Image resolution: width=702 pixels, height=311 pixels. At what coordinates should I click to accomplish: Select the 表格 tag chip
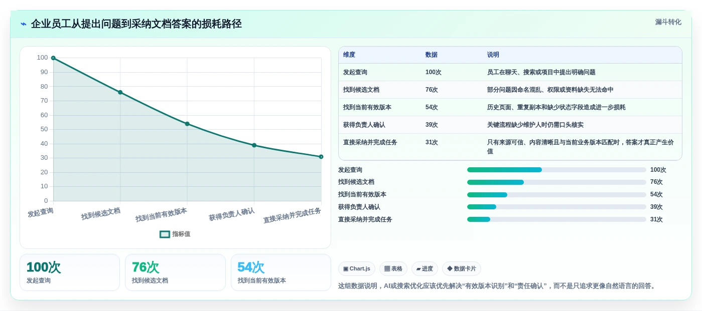[x=393, y=269]
